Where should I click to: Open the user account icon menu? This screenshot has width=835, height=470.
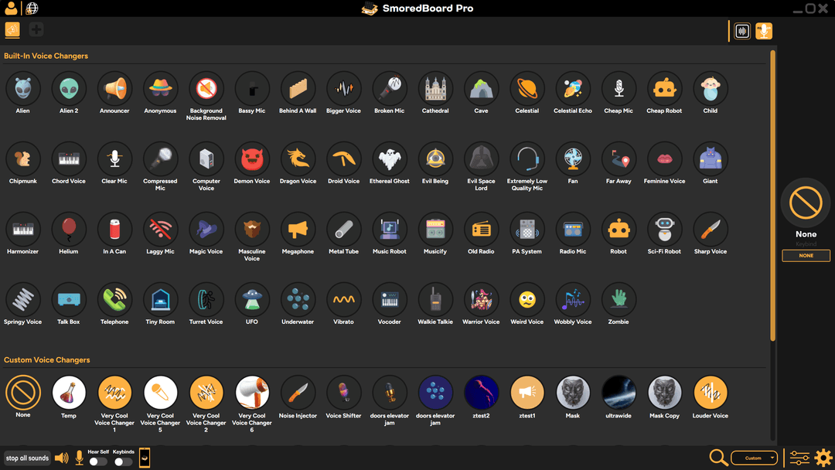(11, 9)
